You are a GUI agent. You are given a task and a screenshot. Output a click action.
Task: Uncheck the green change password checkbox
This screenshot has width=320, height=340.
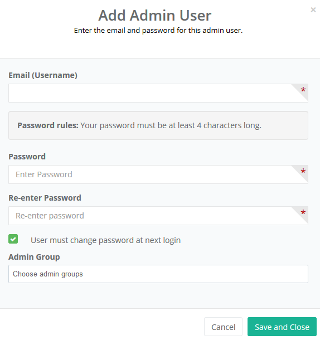pos(13,239)
